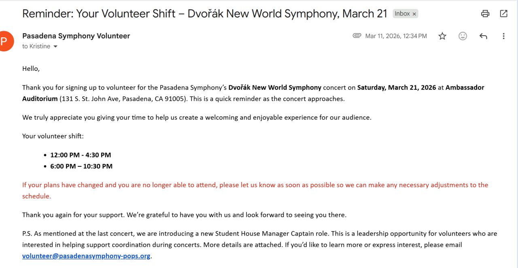Viewport: 518px width, 268px height.
Task: Click the Mar 11, 2026 timestamp
Action: (x=396, y=36)
